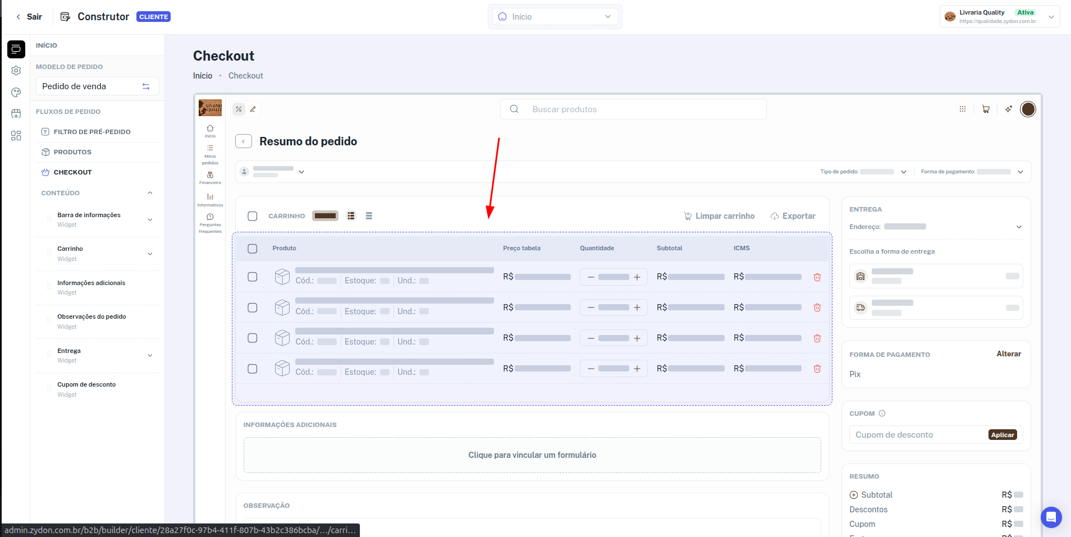Open Perguntas frequentes in preview sidebar
Image resolution: width=1071 pixels, height=537 pixels.
210,223
